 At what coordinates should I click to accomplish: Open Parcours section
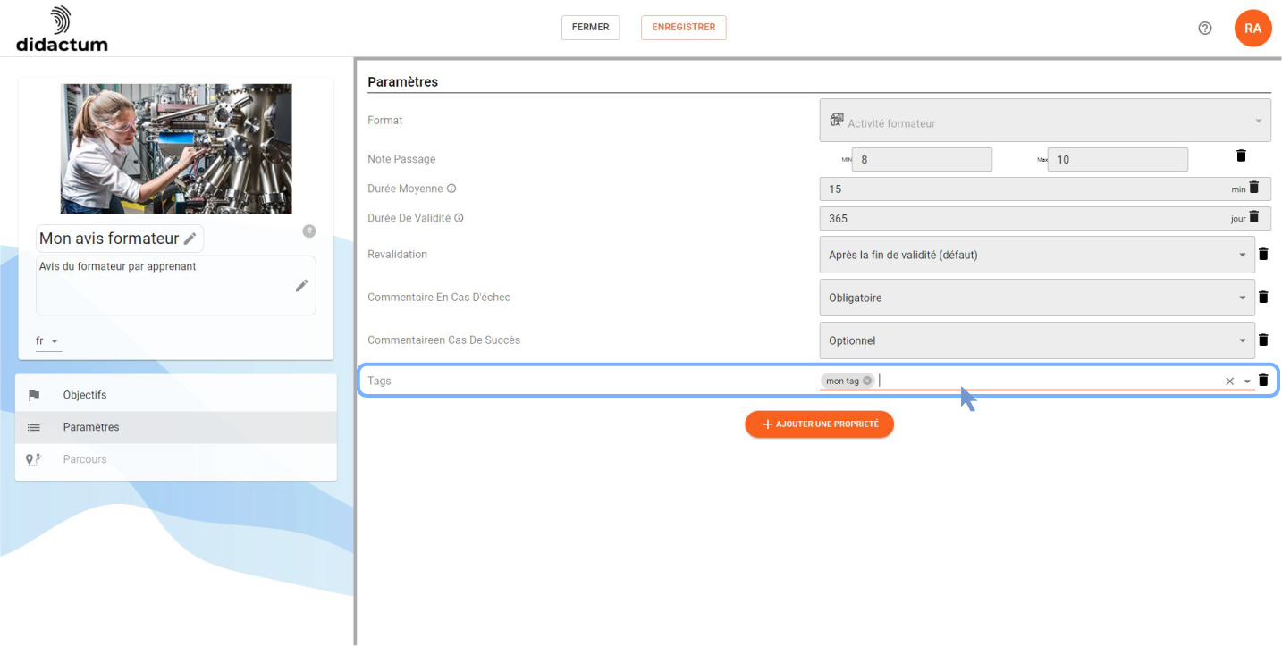(176, 459)
